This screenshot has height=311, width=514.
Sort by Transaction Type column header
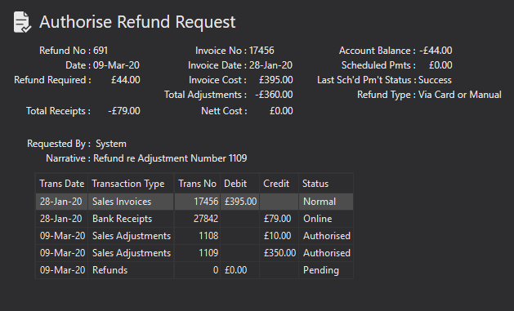point(131,184)
